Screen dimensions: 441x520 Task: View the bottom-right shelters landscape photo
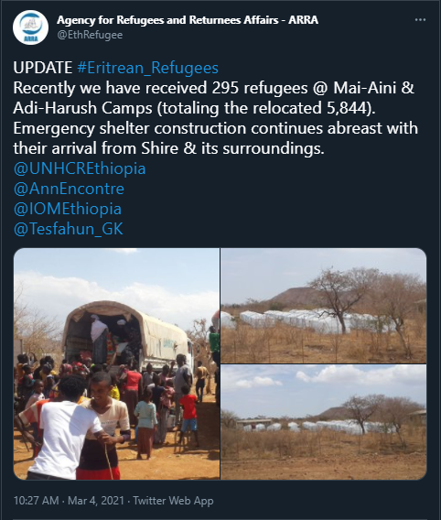[x=324, y=422]
